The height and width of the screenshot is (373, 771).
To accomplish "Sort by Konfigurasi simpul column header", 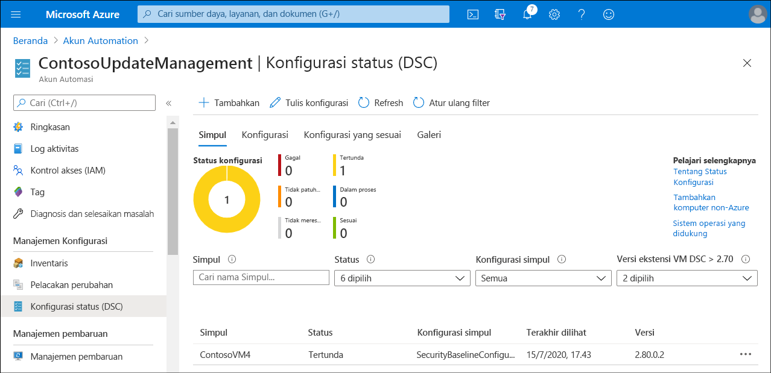I will pyautogui.click(x=454, y=333).
